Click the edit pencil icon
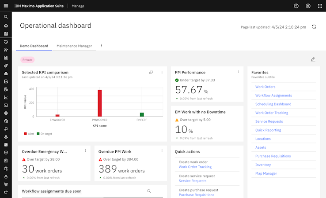The width and height of the screenshot is (326, 198). (313, 59)
